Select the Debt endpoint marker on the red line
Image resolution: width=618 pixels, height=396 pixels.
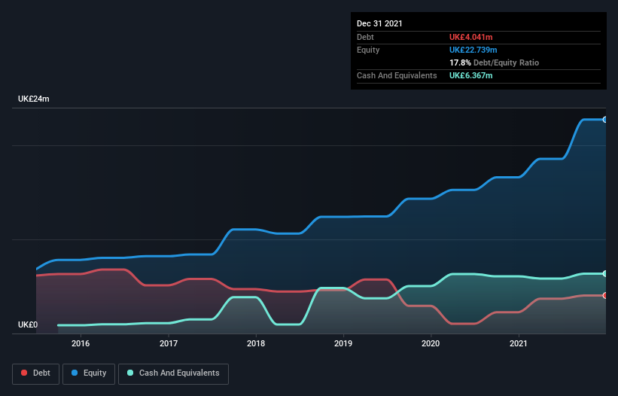[605, 296]
